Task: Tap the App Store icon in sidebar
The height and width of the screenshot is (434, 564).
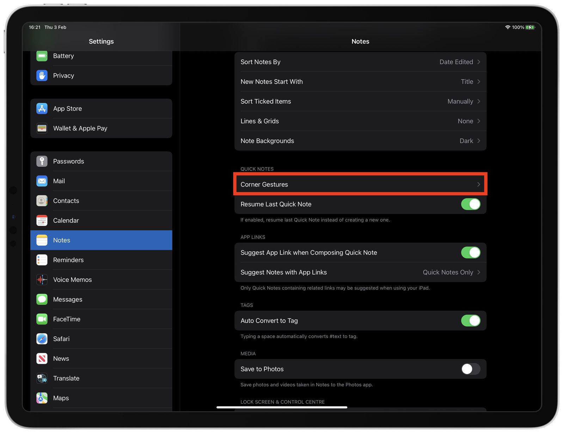Action: (42, 109)
